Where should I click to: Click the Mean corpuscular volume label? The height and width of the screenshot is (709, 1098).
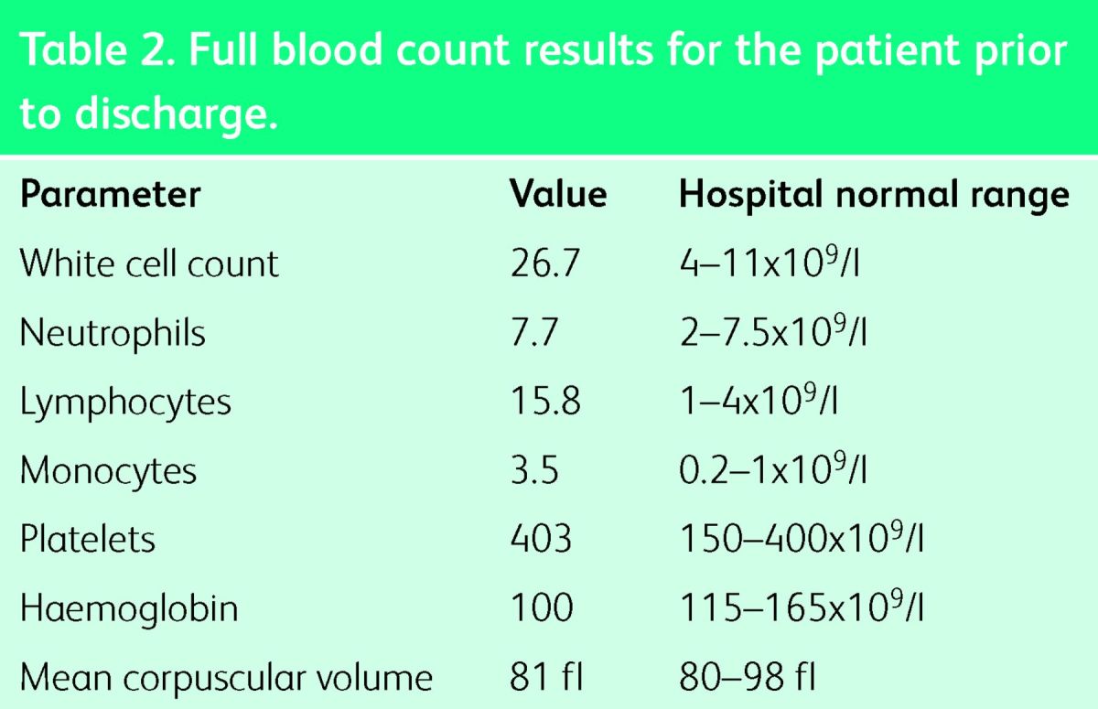tap(226, 678)
